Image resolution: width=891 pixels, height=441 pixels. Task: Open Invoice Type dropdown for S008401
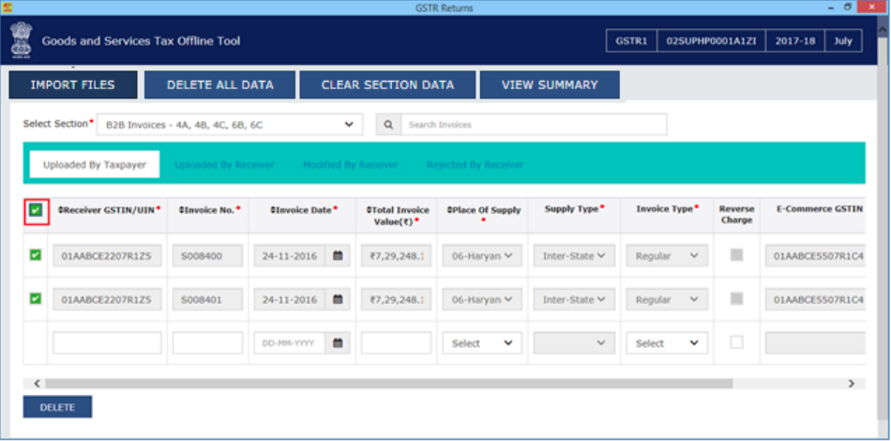[667, 299]
